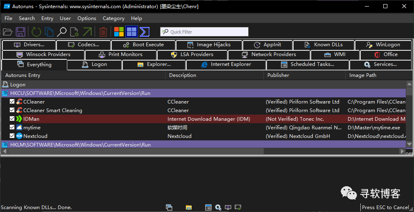Open the Network Providers tab
The width and height of the screenshot is (414, 212).
click(269, 55)
